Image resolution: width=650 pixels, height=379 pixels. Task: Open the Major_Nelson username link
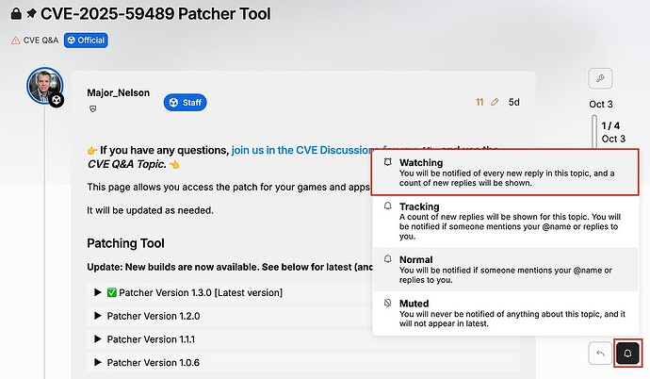[119, 93]
